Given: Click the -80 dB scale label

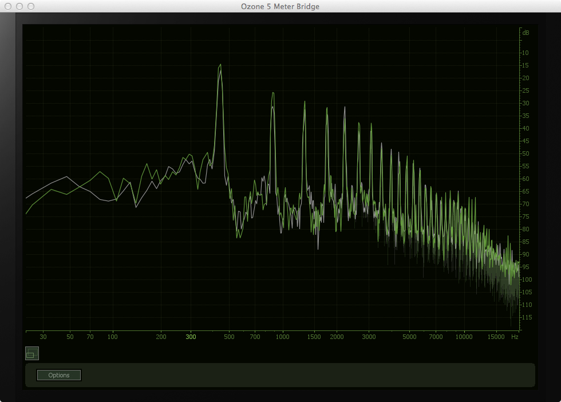Looking at the screenshot, I should [524, 229].
